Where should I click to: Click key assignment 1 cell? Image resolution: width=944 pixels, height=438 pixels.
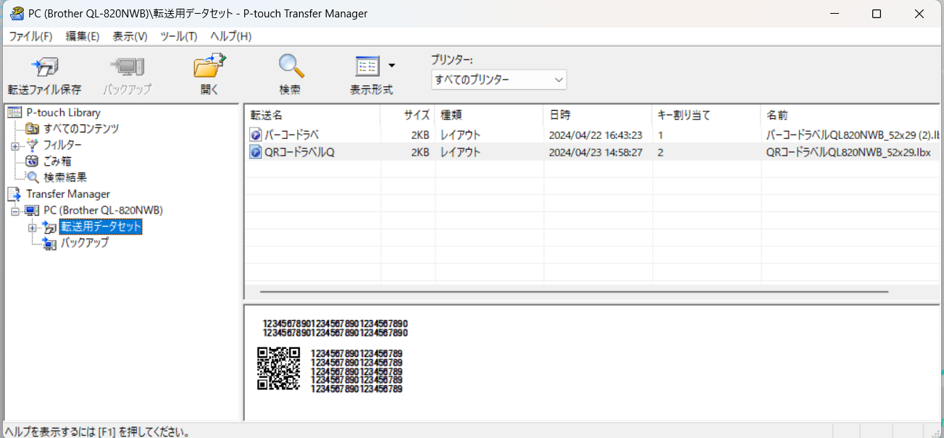[661, 135]
